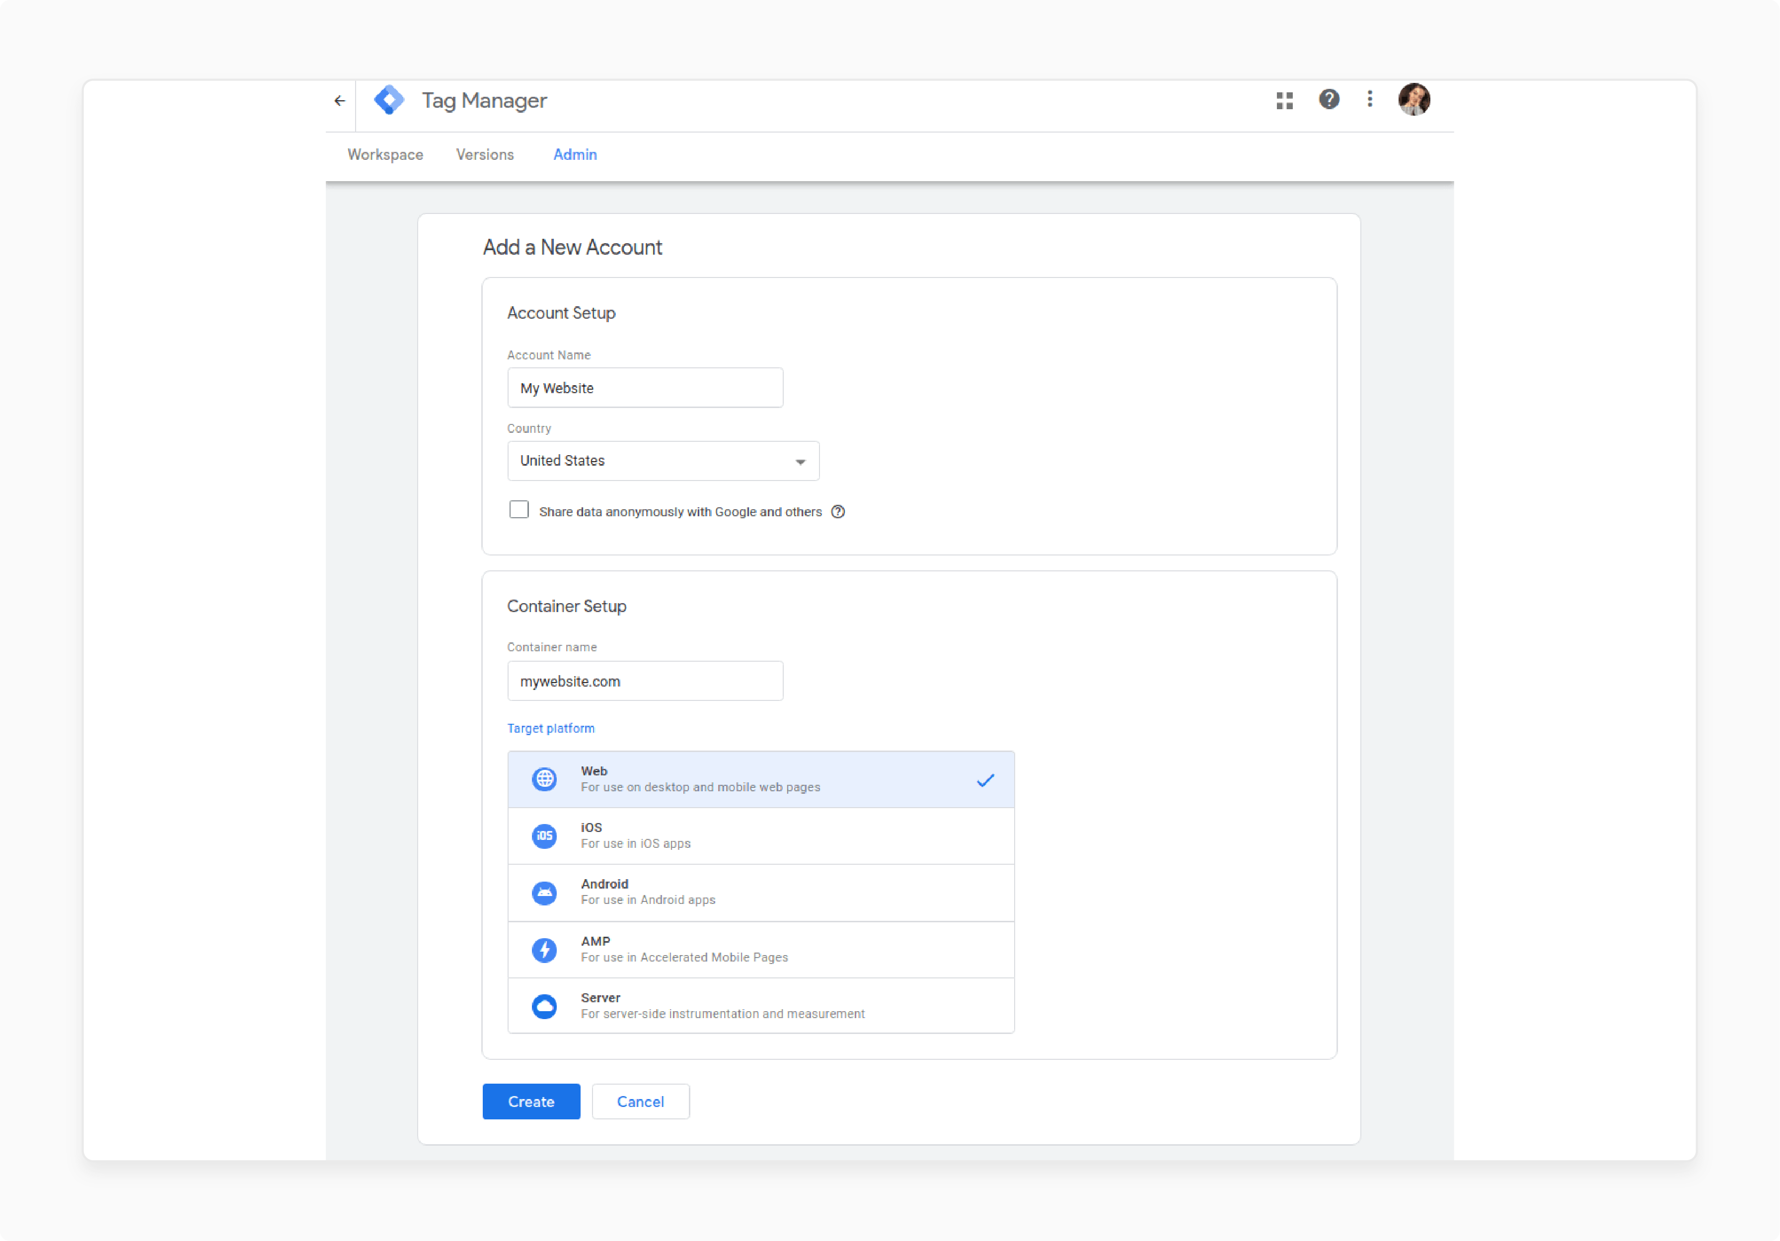The image size is (1780, 1241).
Task: Click the Tag Manager logo
Action: [389, 100]
